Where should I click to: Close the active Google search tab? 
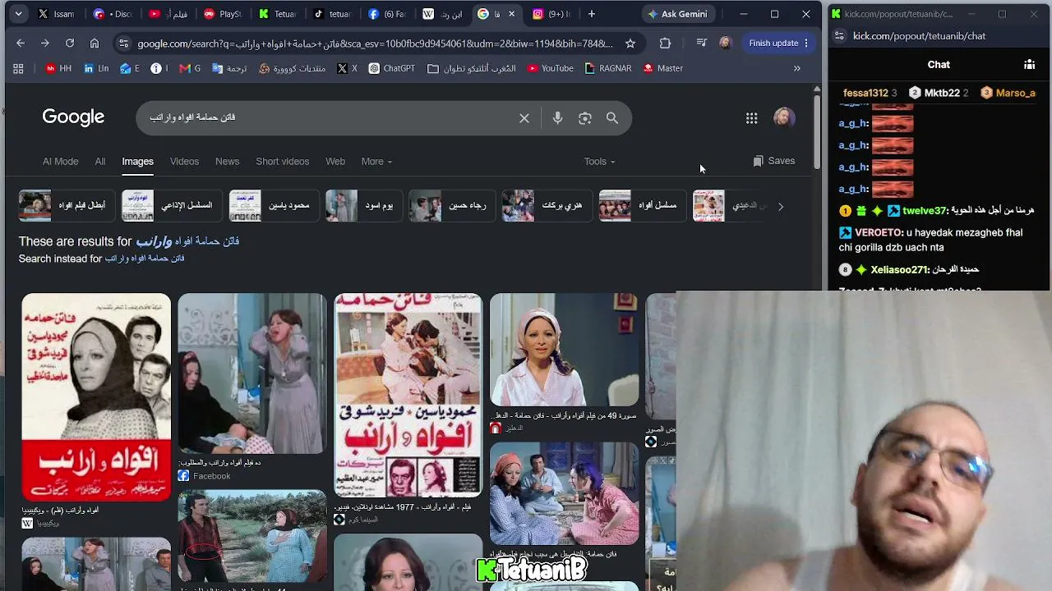[512, 14]
